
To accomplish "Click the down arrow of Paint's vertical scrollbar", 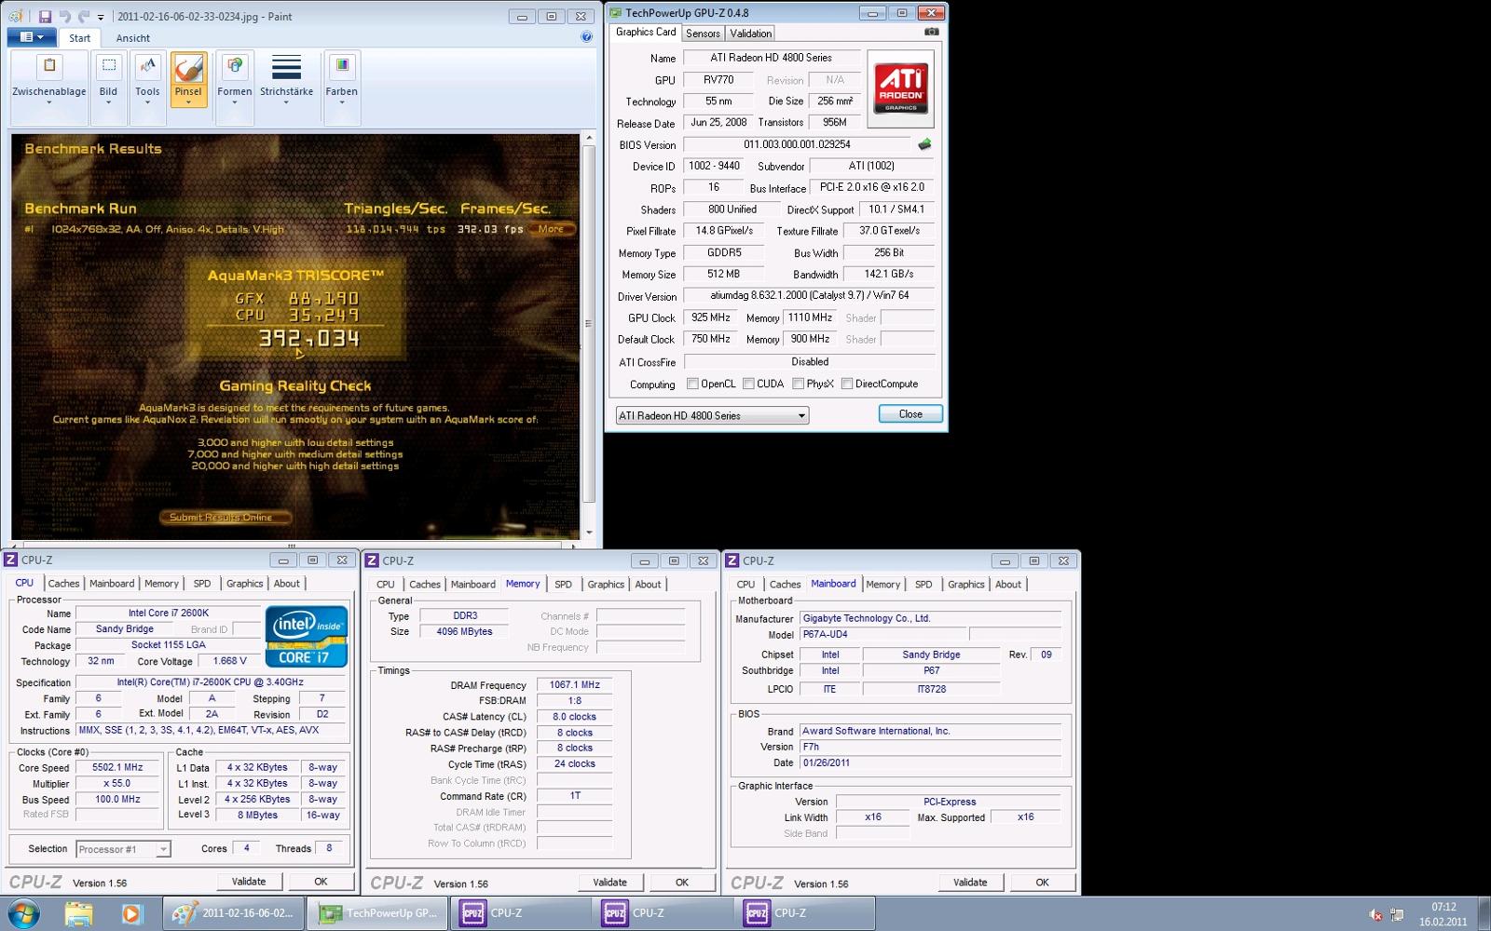I will [x=588, y=533].
